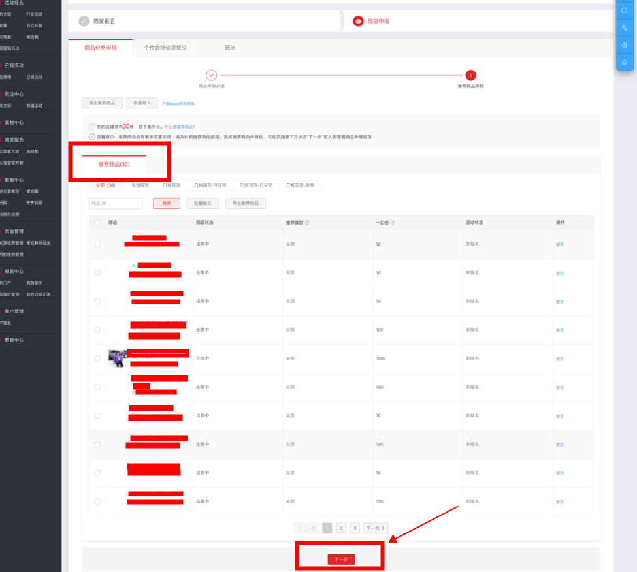Viewport: 637px width, 572px height.
Task: Check the checkbox of the 仓库中 product row
Action: click(x=97, y=358)
